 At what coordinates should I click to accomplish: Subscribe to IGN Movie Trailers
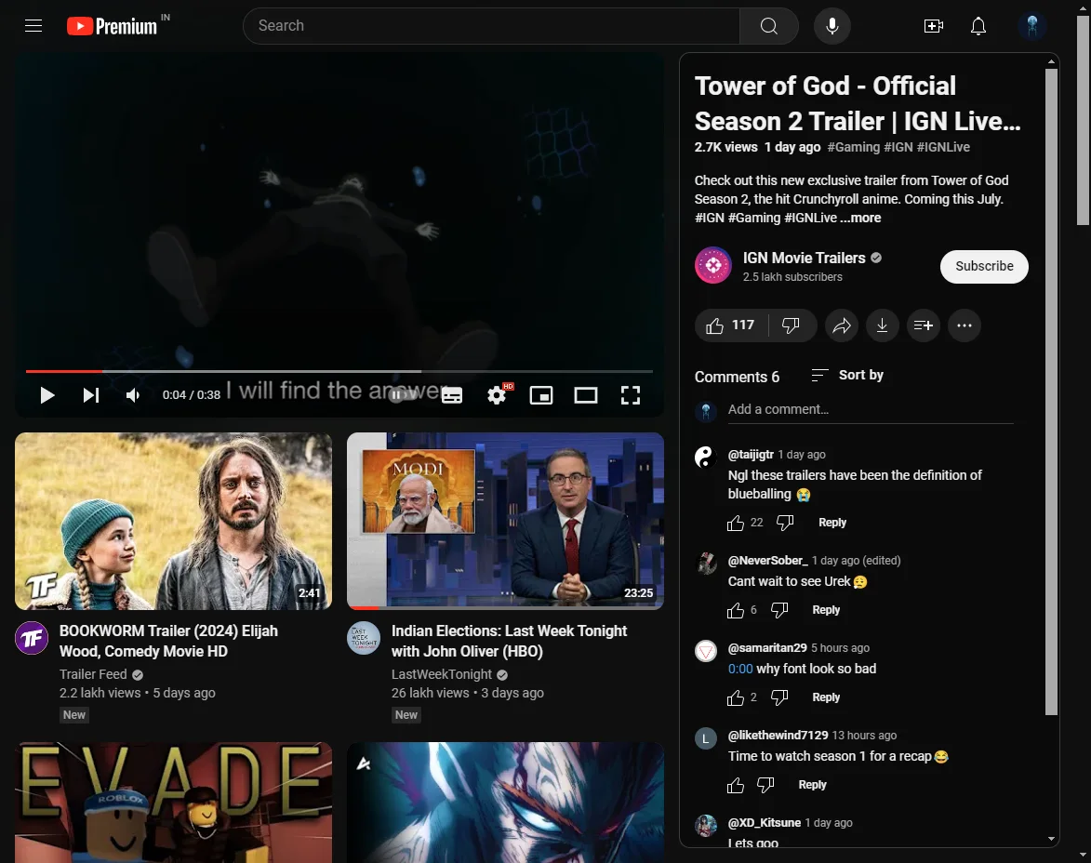point(984,266)
